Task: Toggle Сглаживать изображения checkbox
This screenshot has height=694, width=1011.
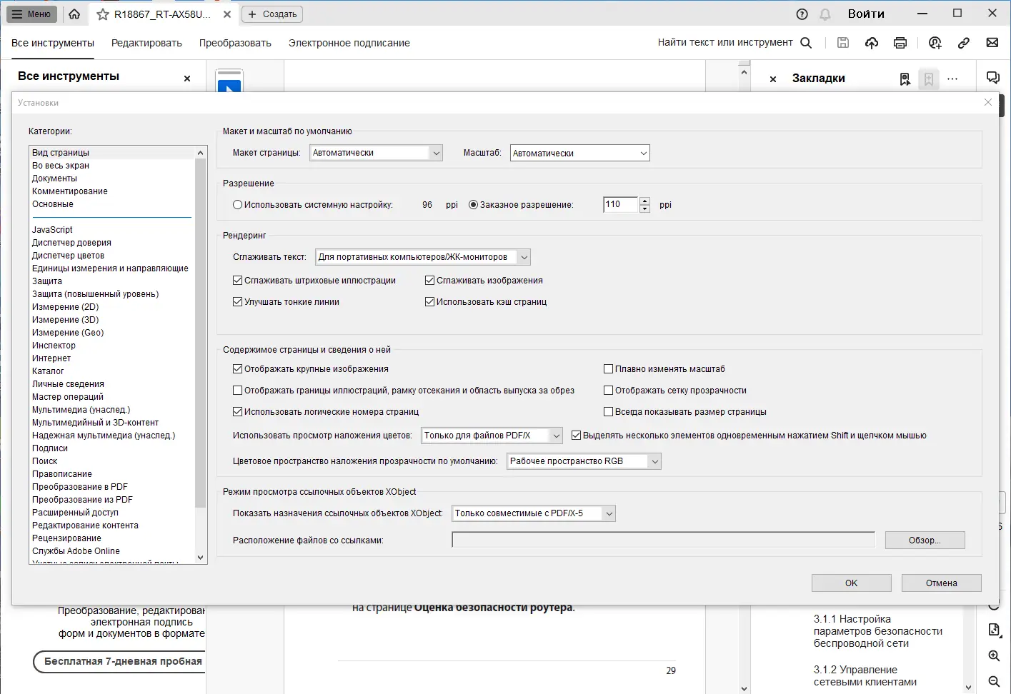Action: pos(429,281)
